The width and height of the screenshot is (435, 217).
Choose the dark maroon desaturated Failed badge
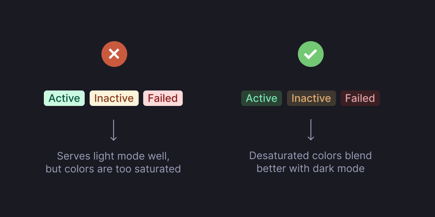(x=360, y=98)
